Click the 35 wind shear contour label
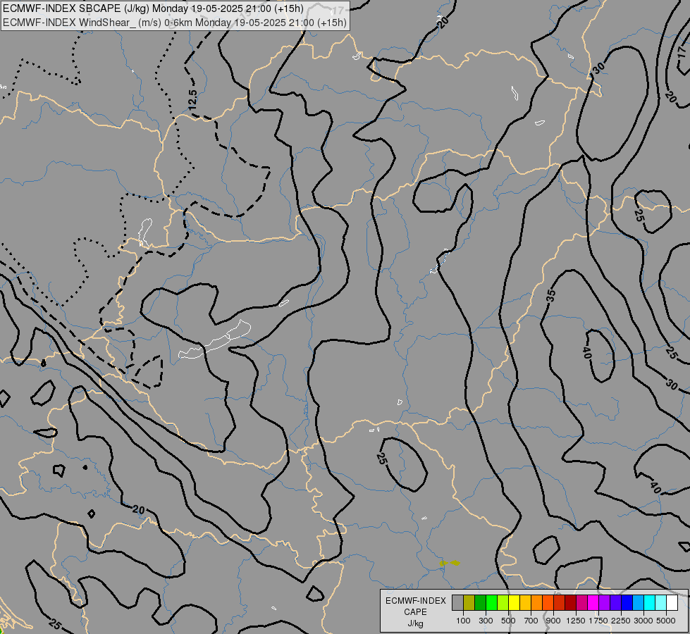This screenshot has width=690, height=634. [x=551, y=295]
